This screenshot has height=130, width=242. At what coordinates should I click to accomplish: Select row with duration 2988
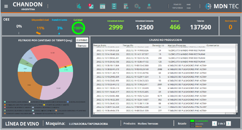164,69
